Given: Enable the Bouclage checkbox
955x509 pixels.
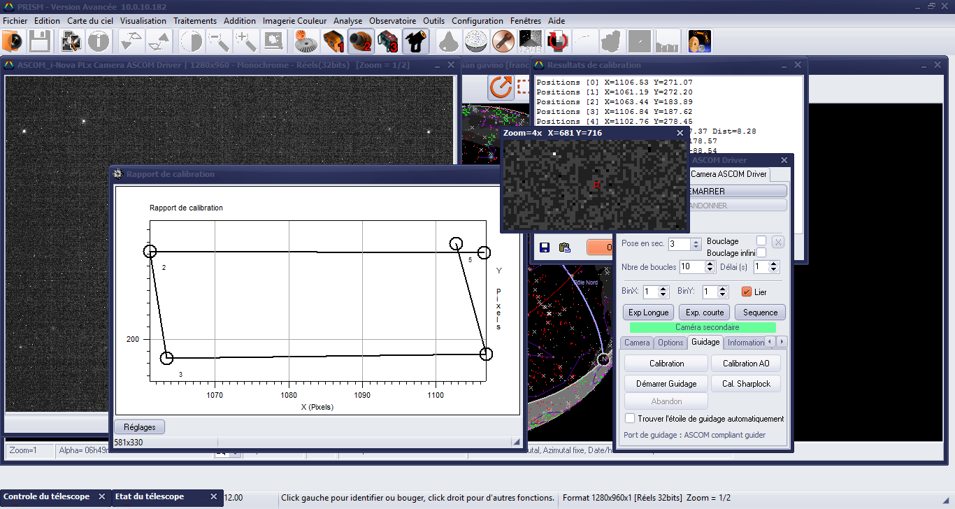Looking at the screenshot, I should (761, 241).
